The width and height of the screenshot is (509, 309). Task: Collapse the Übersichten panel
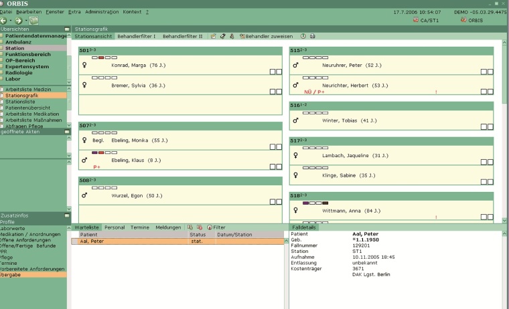point(67,29)
